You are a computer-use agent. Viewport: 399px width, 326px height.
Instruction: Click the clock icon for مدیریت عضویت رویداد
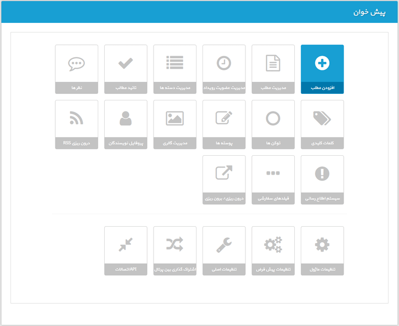[x=224, y=63]
